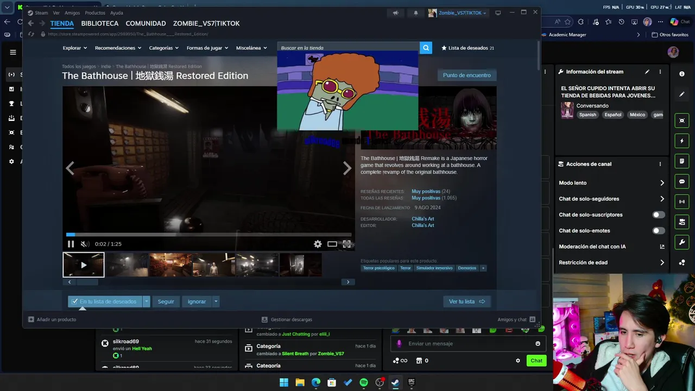
Task: Open the Steam announcements megaphone icon
Action: point(396,12)
